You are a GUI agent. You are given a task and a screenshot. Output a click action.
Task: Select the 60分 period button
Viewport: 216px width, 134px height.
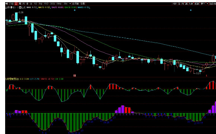pos(59,4)
